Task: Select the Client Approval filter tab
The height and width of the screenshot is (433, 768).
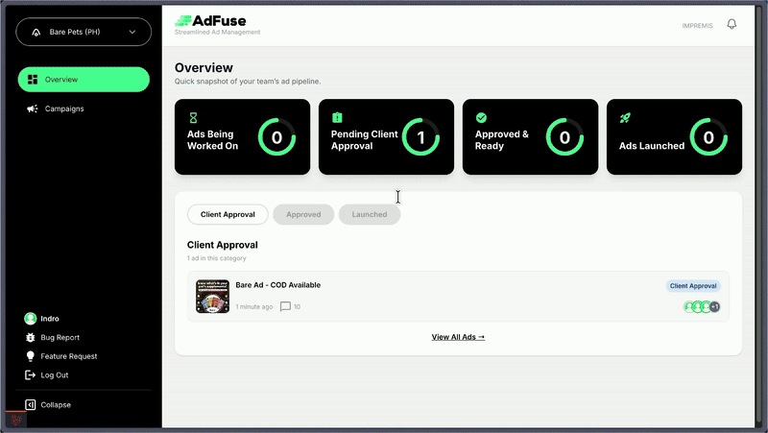Action: [228, 214]
